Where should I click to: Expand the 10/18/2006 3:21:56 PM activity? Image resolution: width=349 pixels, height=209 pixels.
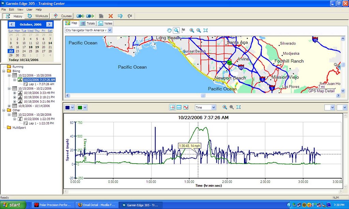[x=14, y=102]
